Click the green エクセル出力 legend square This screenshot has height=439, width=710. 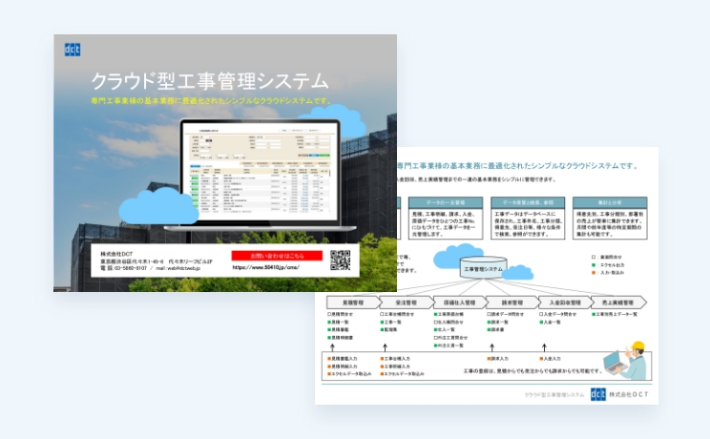[594, 264]
